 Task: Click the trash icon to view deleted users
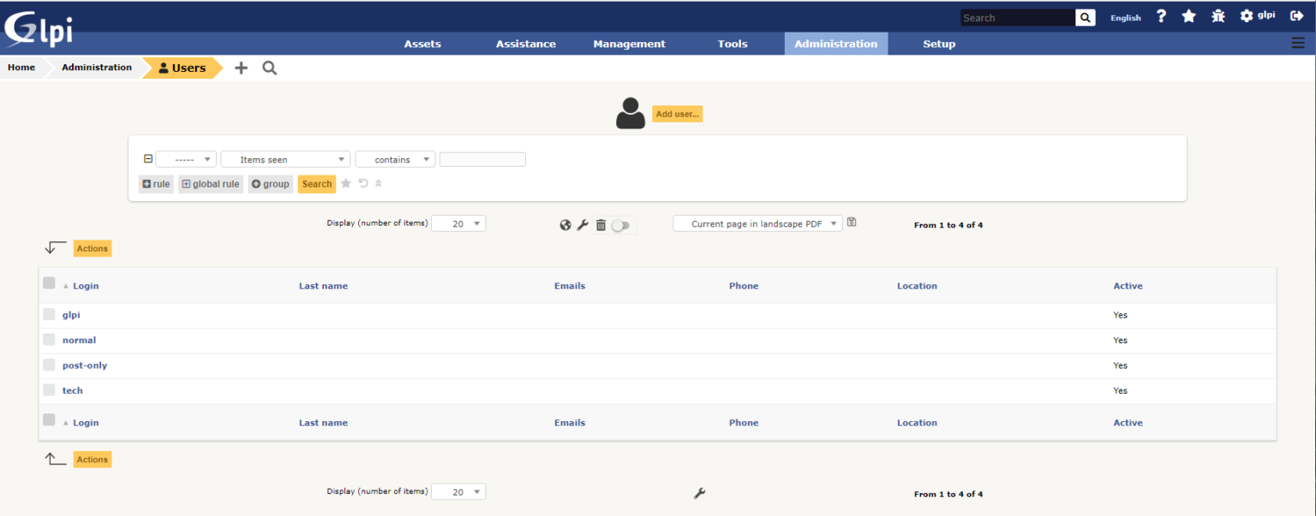(x=601, y=224)
